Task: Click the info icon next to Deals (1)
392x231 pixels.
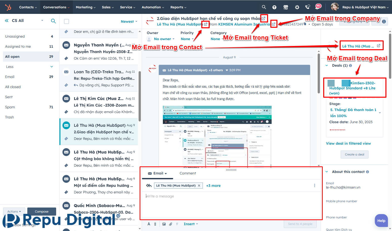Action: point(350,66)
